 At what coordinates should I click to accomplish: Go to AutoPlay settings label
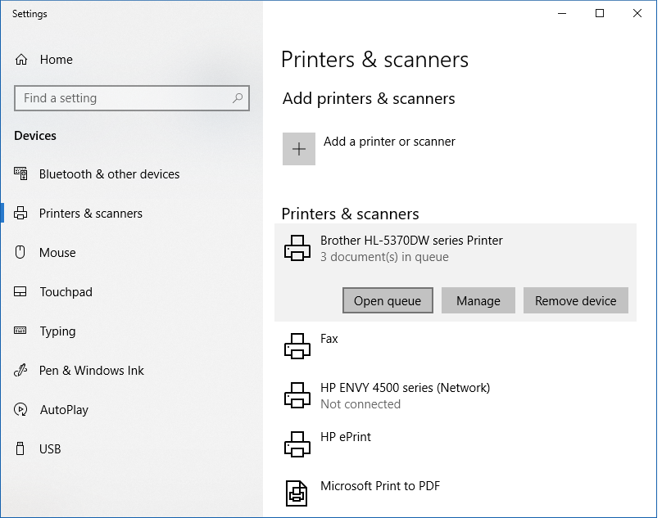pyautogui.click(x=64, y=410)
